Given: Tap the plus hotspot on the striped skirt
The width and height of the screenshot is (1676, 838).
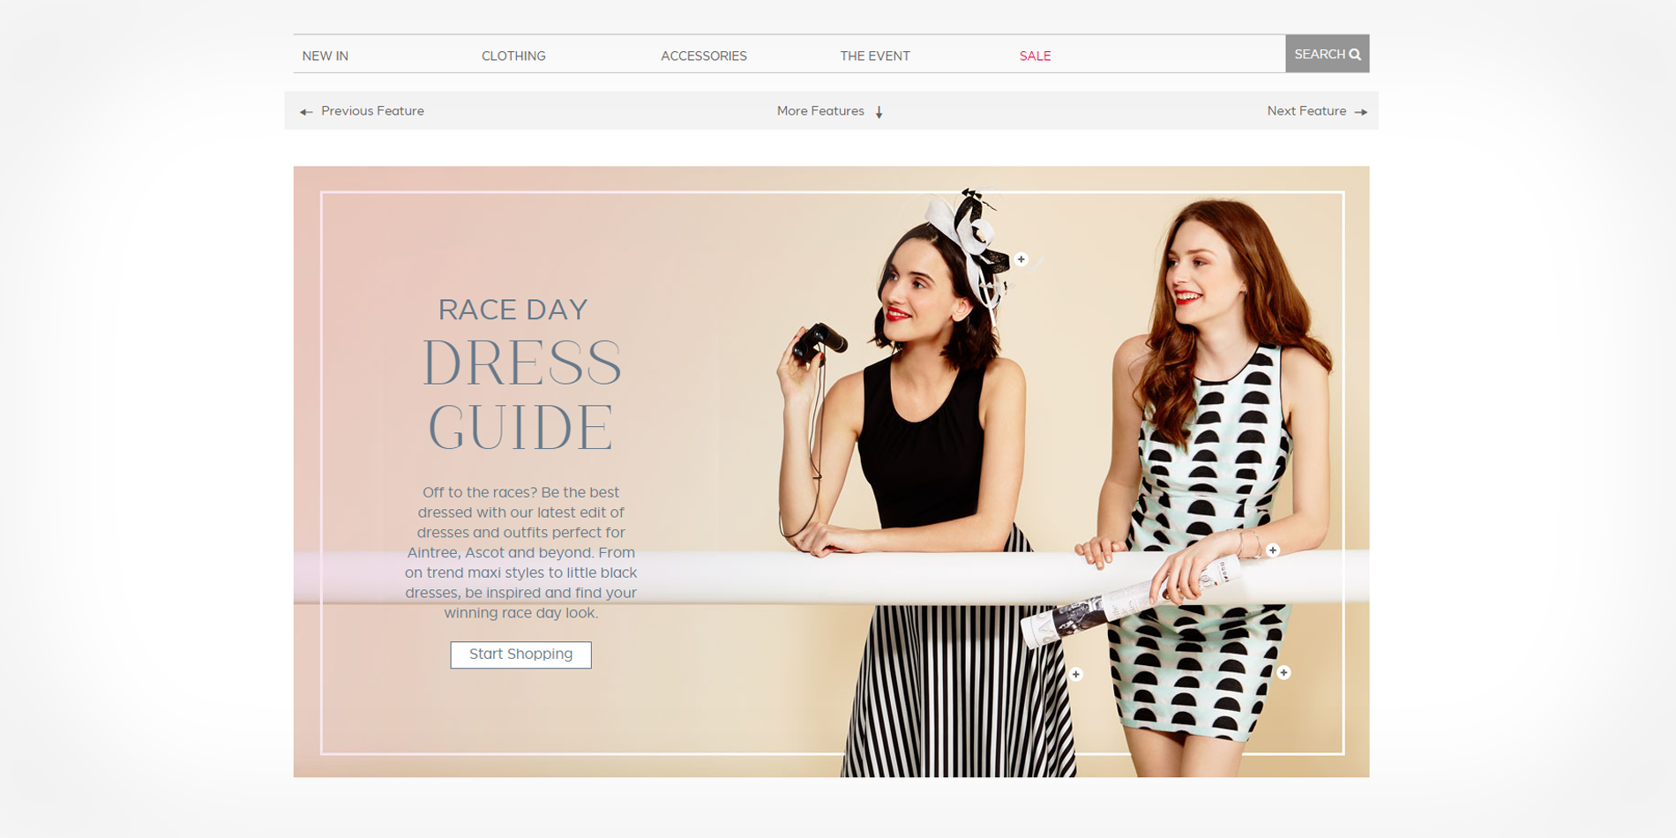Looking at the screenshot, I should (1075, 675).
